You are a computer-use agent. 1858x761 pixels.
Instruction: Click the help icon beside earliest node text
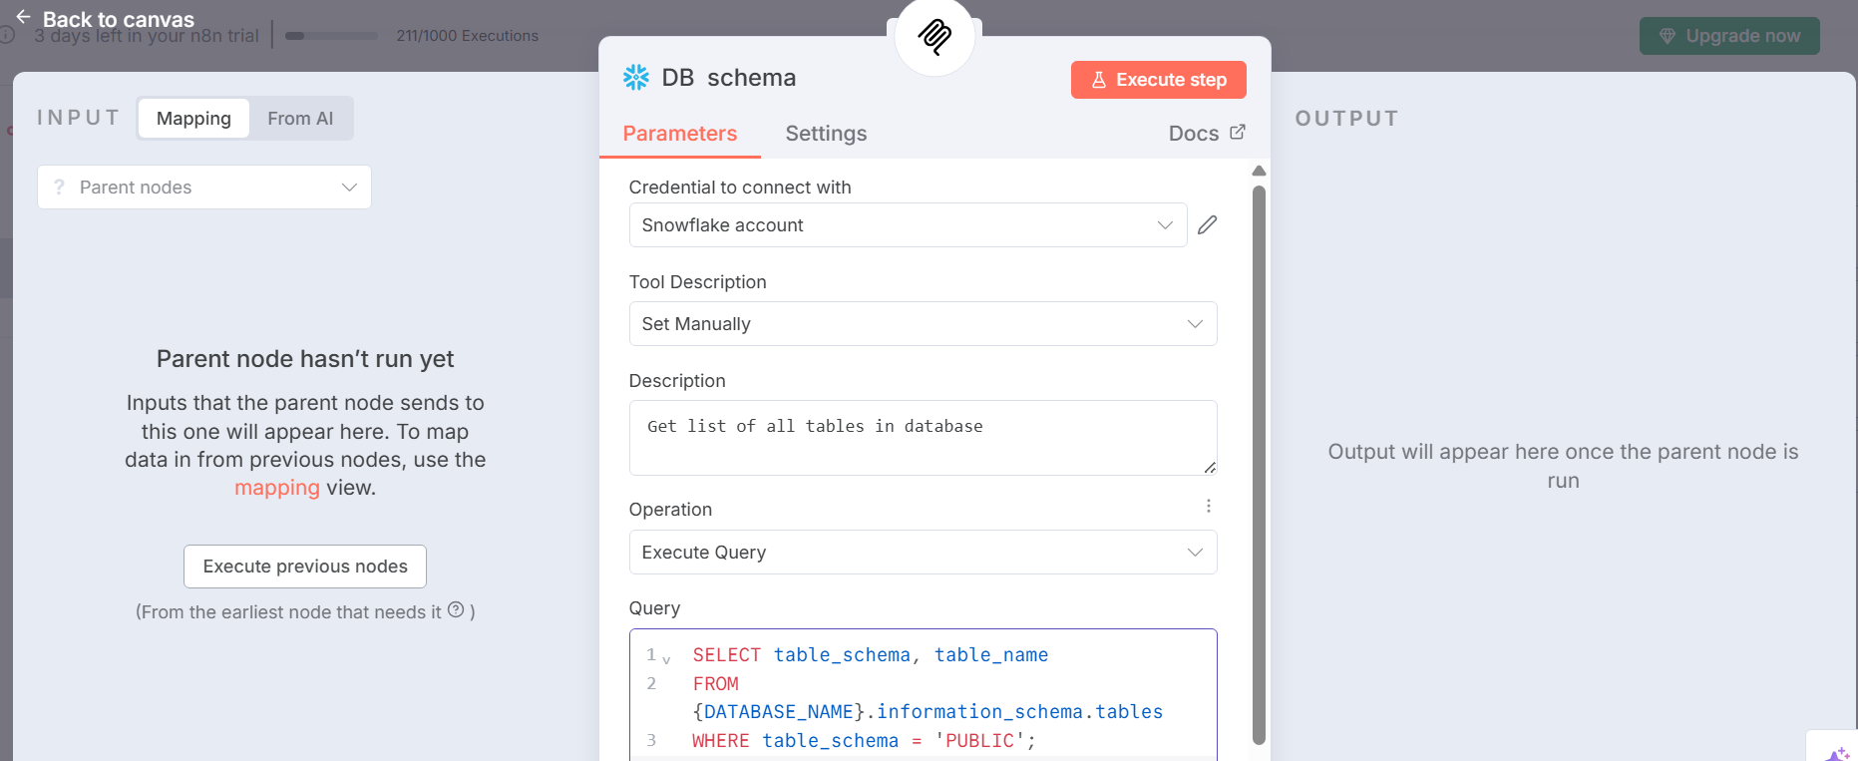(x=456, y=609)
